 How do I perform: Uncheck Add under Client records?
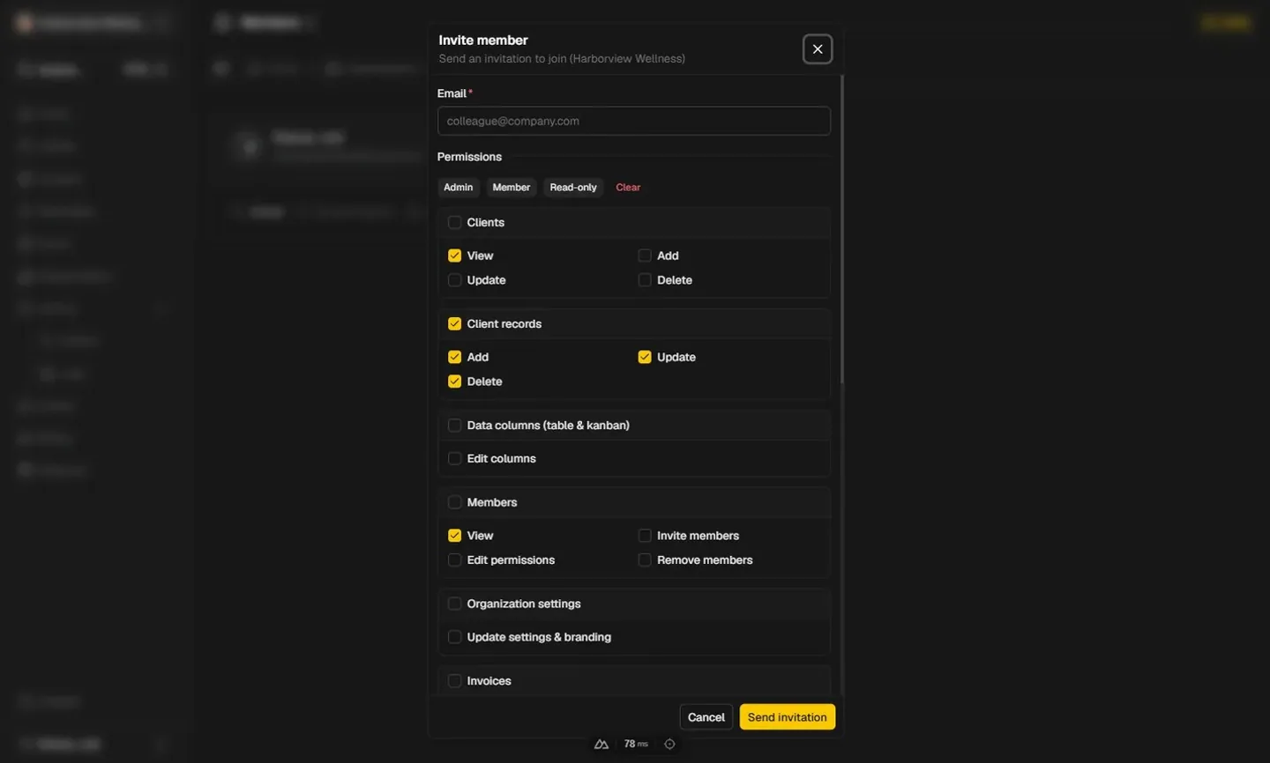click(x=454, y=357)
